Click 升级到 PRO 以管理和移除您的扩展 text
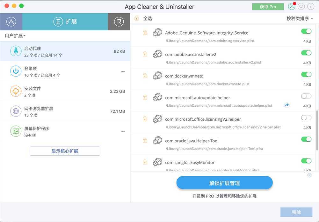Image resolution: width=319 pixels, height=222 pixels. click(x=224, y=196)
